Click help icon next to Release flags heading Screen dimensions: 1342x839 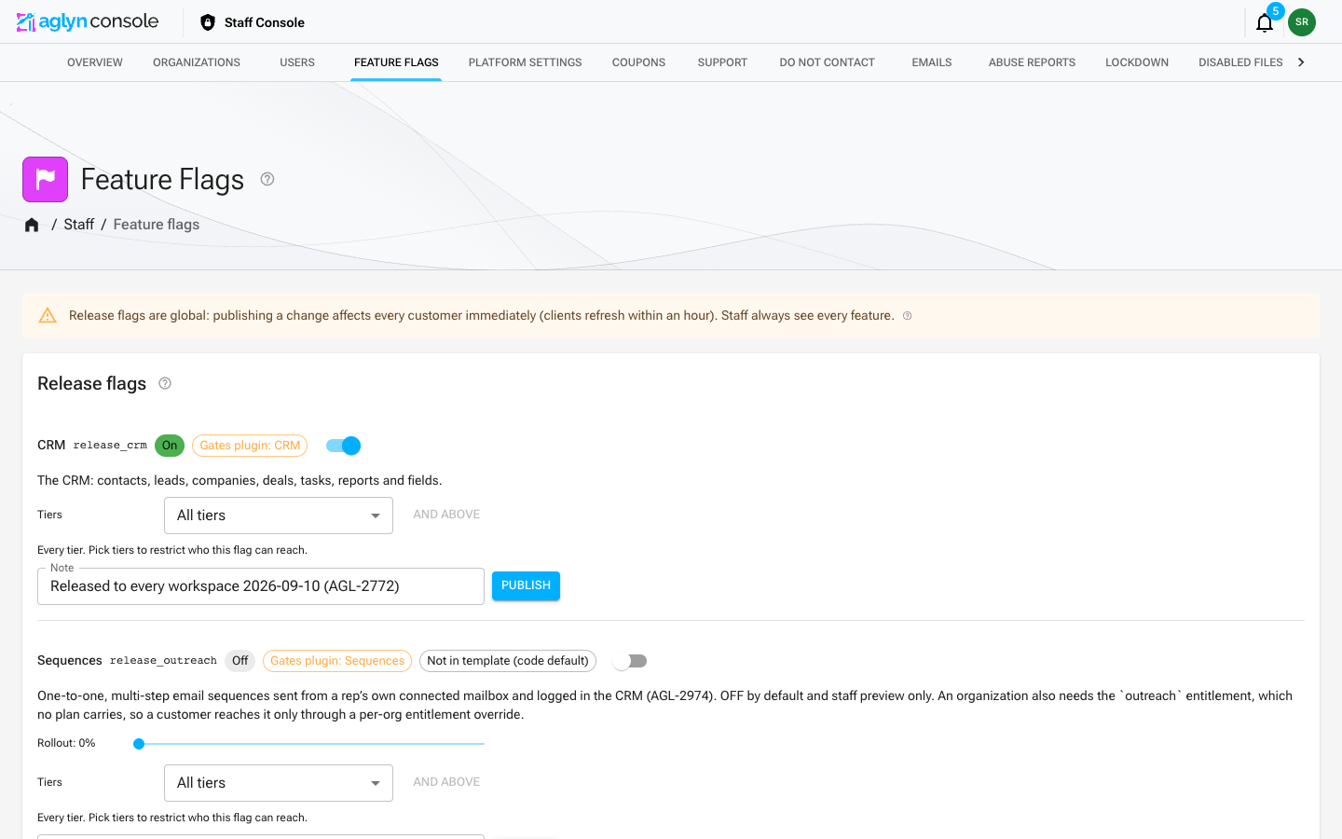click(x=165, y=383)
